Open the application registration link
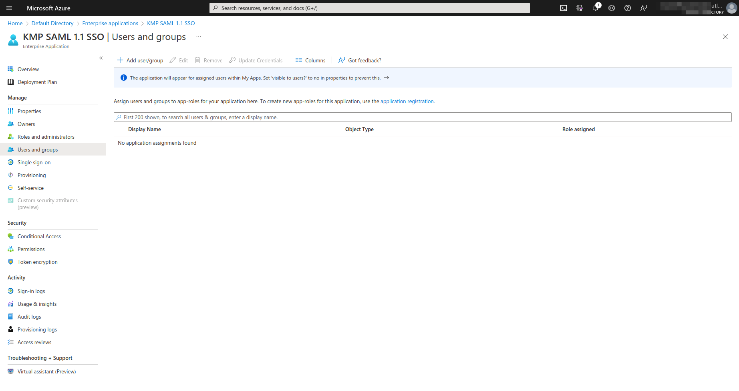Screen dimensions: 739x391 click(407, 101)
